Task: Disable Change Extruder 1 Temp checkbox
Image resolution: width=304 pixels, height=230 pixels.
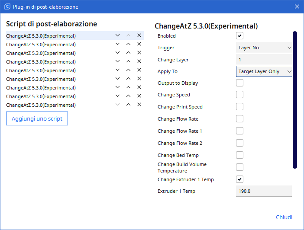Action: click(239, 179)
